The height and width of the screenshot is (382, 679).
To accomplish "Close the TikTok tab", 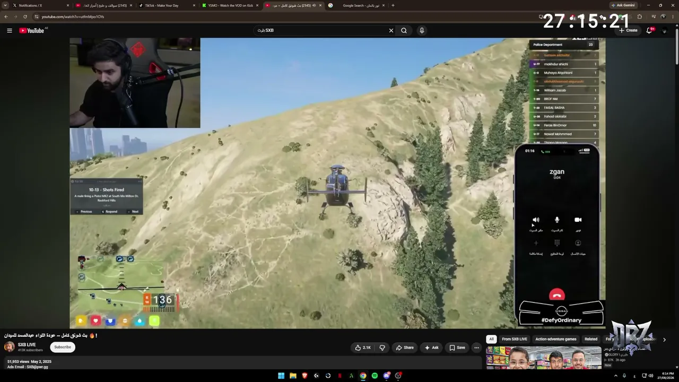I will tap(194, 5).
